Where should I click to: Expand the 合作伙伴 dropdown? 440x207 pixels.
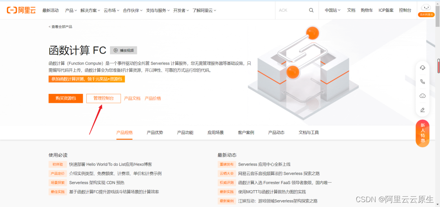(x=132, y=10)
